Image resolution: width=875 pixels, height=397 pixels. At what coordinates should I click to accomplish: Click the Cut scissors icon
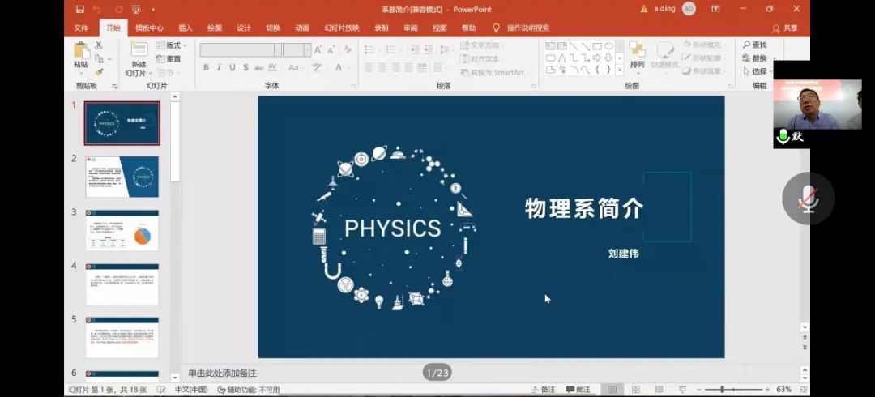[x=99, y=45]
